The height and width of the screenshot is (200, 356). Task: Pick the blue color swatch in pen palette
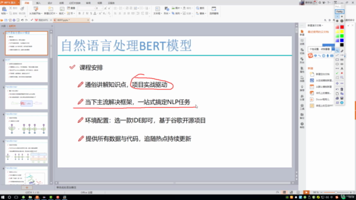(x=342, y=41)
